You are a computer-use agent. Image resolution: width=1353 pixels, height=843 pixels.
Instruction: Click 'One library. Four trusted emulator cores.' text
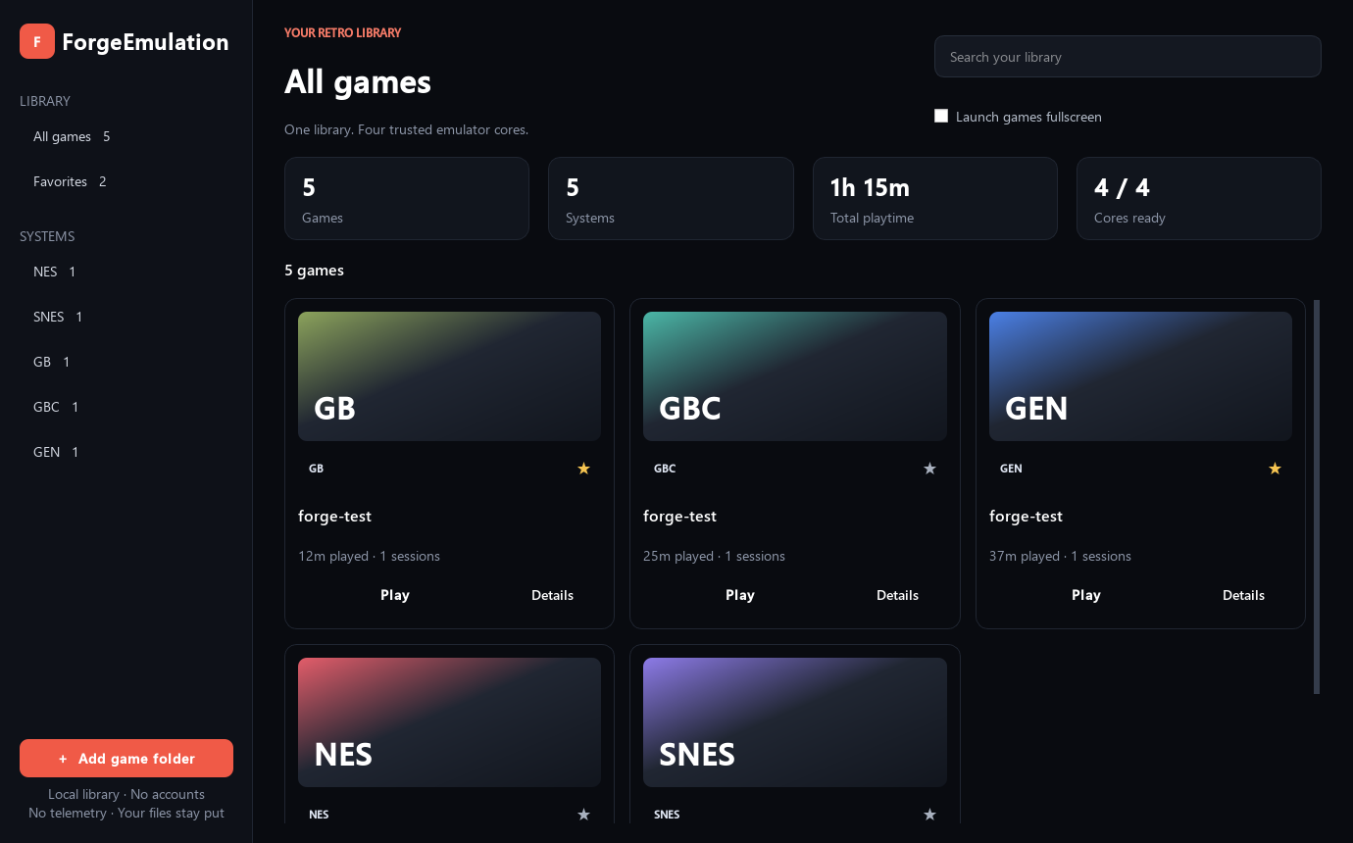coord(406,129)
